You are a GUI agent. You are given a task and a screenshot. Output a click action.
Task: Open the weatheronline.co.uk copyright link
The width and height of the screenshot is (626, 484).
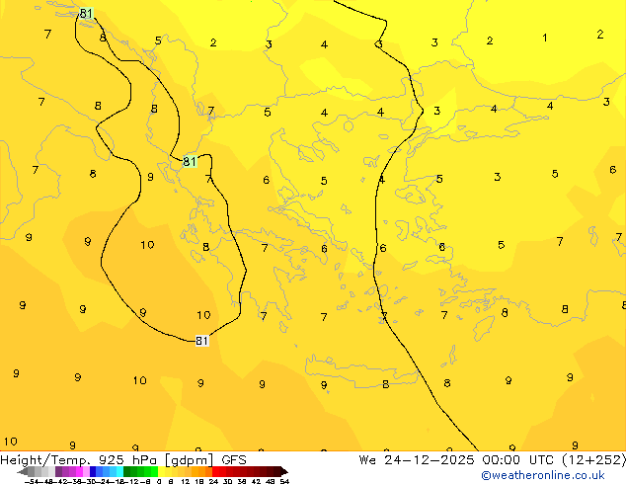pos(542,475)
